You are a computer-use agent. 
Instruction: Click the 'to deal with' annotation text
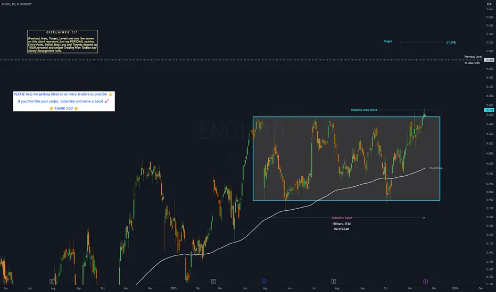(x=472, y=63)
